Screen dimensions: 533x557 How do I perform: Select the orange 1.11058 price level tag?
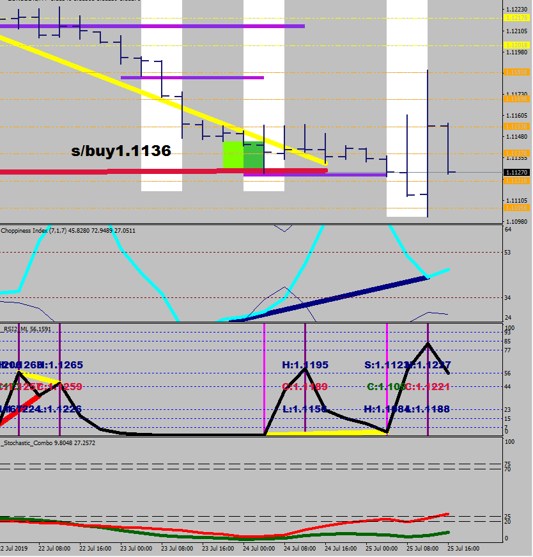point(516,208)
